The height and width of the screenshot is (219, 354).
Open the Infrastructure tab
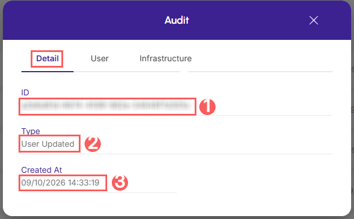[x=166, y=58]
